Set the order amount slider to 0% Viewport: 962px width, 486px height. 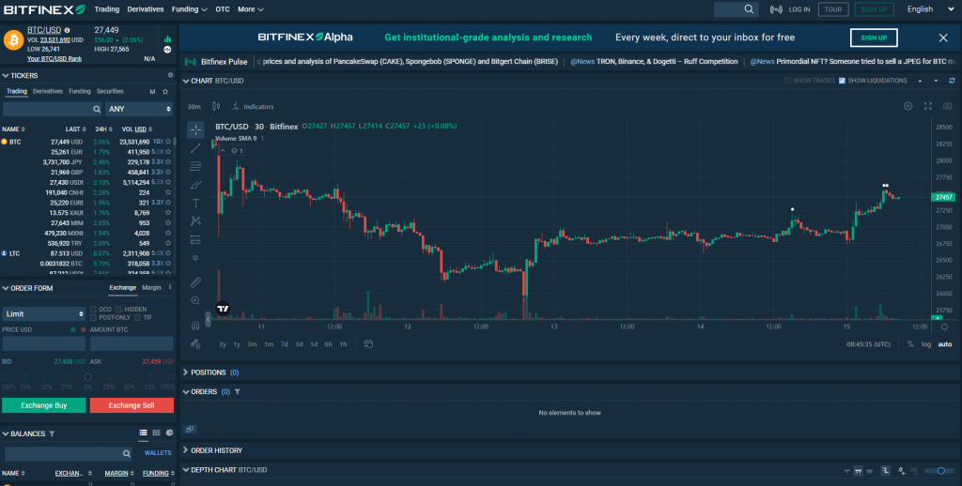87,377
